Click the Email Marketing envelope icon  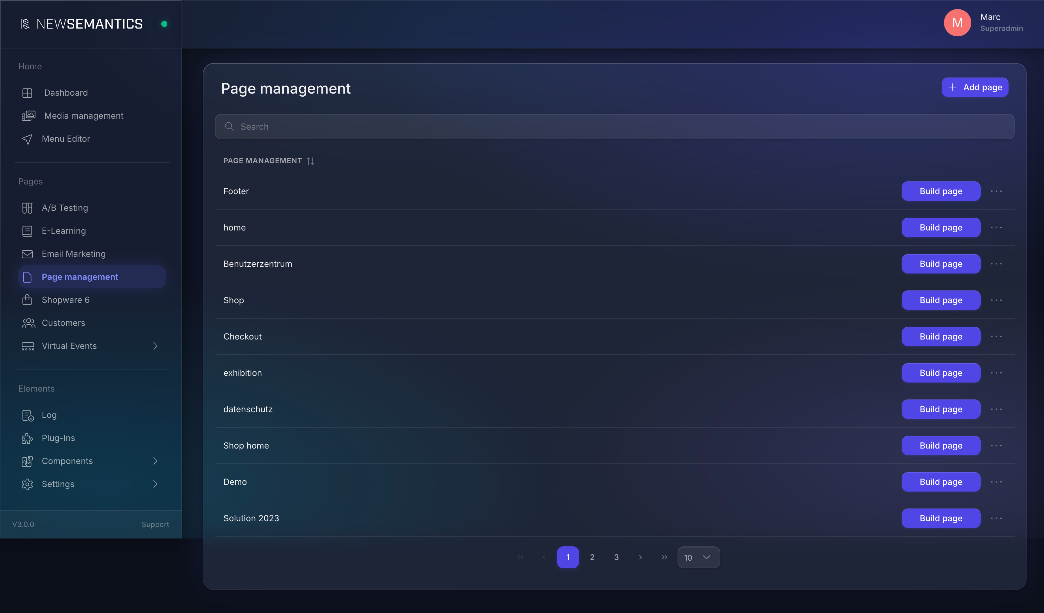point(27,254)
